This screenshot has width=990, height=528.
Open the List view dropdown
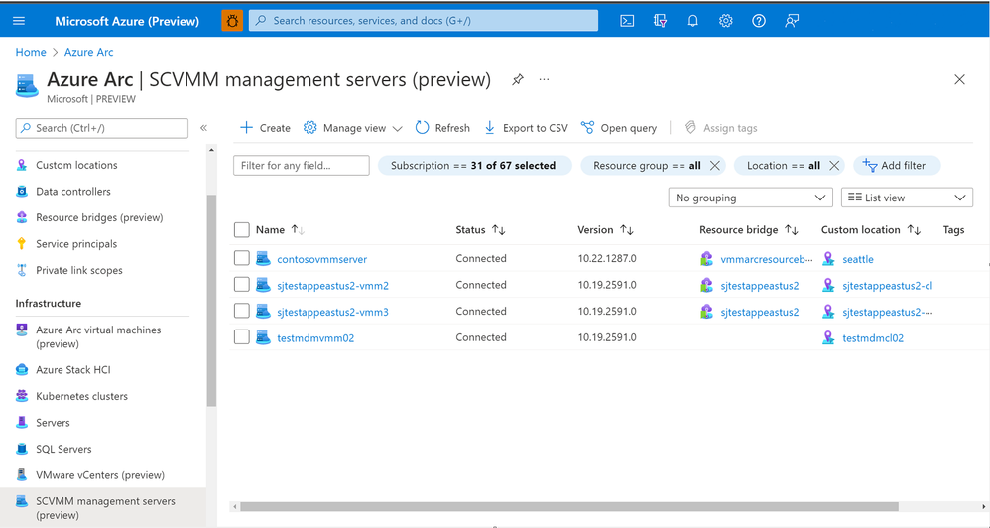907,198
